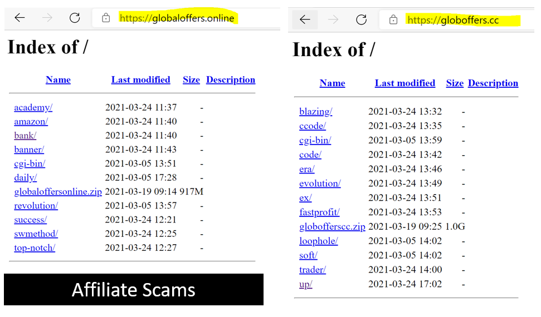Click the date 2021-03-19 09:25
The height and width of the screenshot is (317, 541).
pyautogui.click(x=405, y=227)
